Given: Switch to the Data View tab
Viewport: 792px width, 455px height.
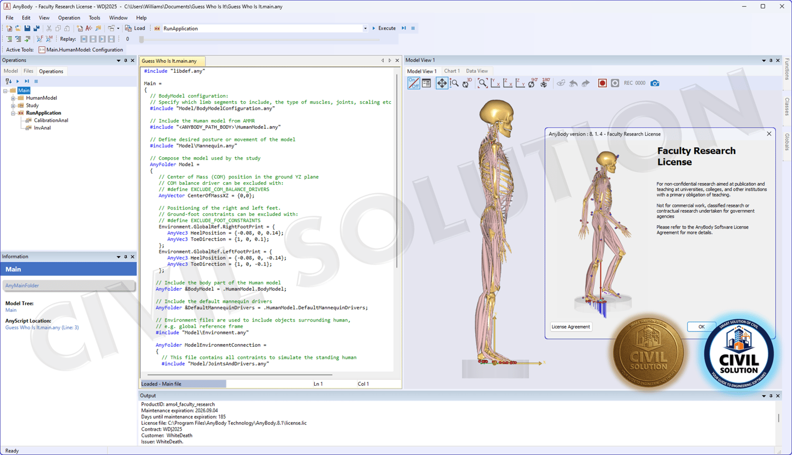Looking at the screenshot, I should pyautogui.click(x=477, y=71).
